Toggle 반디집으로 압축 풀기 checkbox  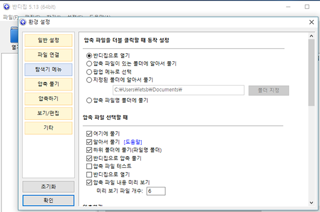(89, 158)
